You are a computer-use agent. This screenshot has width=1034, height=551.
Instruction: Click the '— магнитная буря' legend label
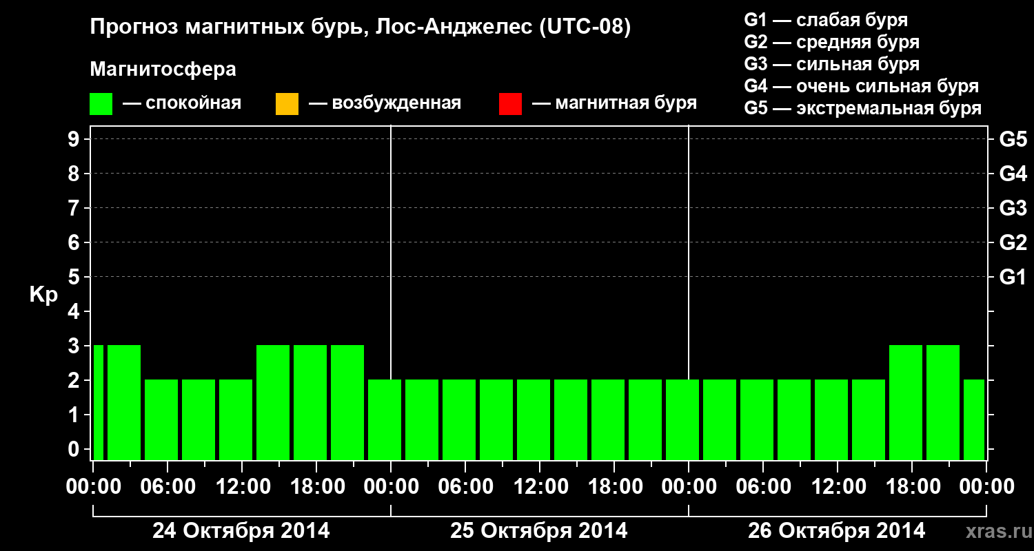click(614, 103)
